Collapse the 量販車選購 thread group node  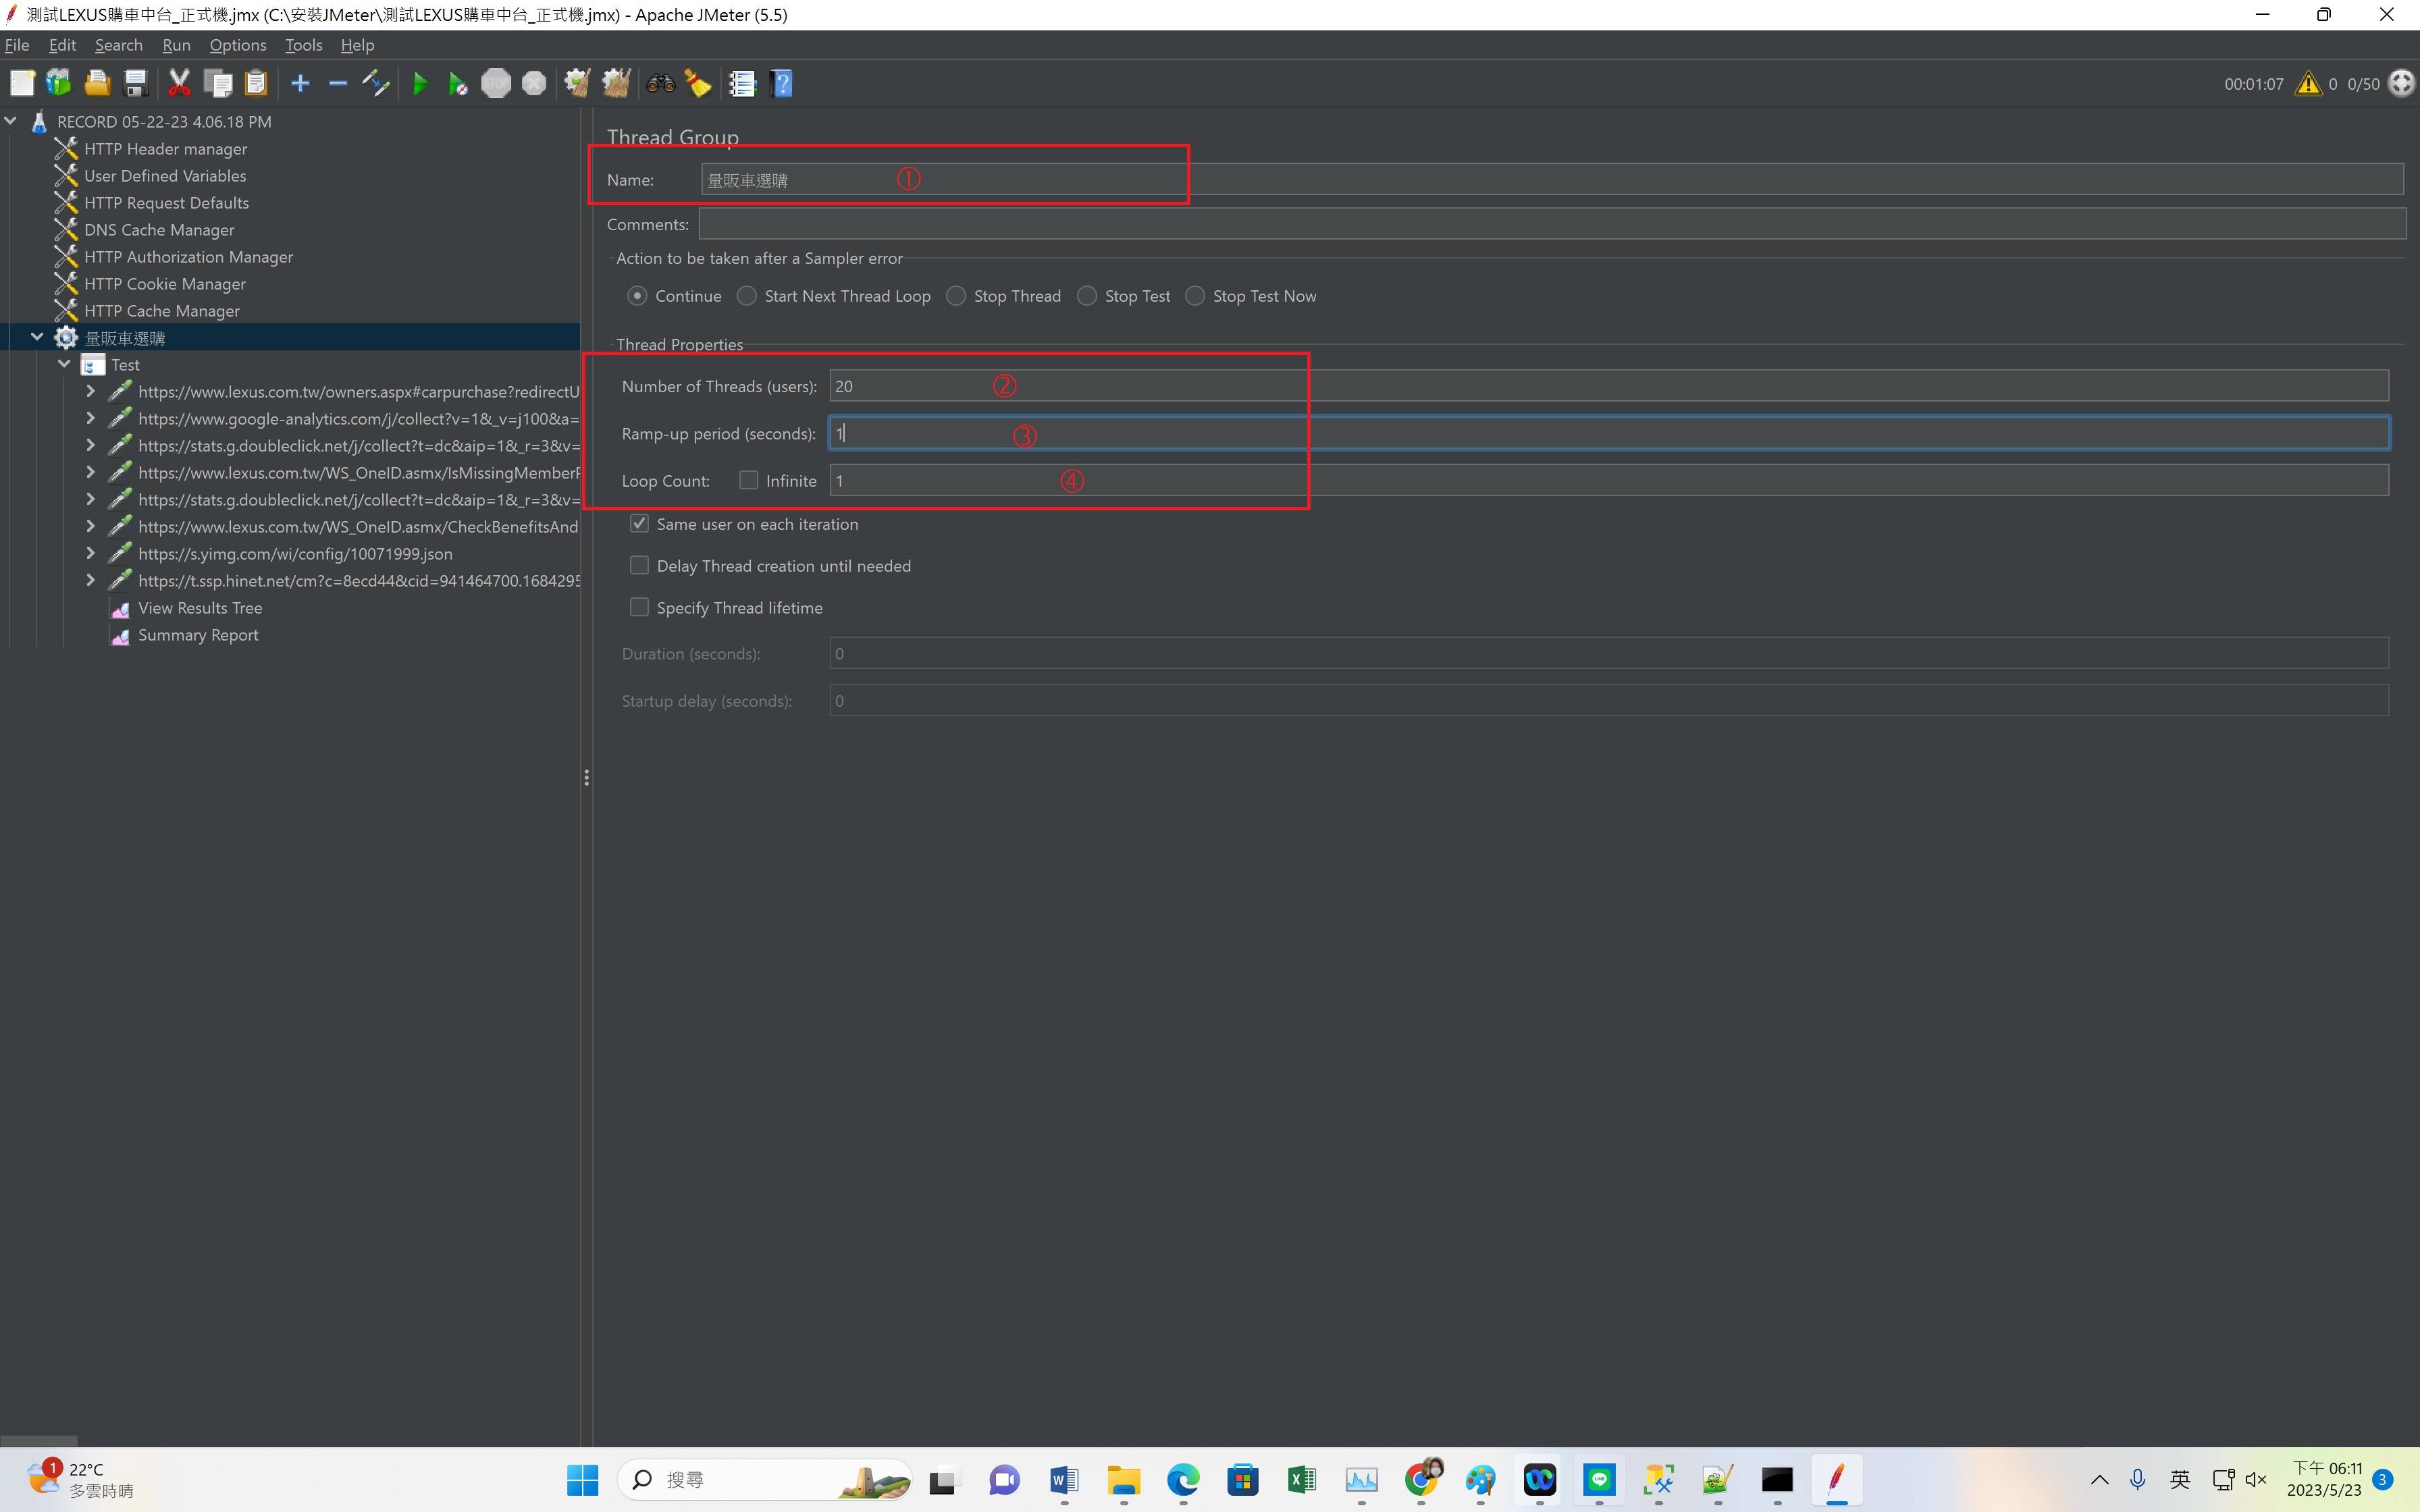[x=37, y=337]
